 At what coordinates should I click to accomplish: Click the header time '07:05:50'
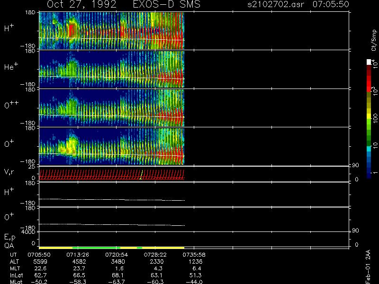pos(331,4)
